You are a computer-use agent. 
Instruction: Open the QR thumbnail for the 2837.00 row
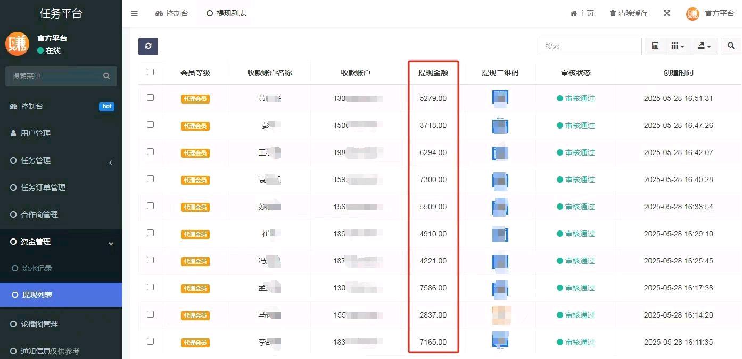coord(501,315)
